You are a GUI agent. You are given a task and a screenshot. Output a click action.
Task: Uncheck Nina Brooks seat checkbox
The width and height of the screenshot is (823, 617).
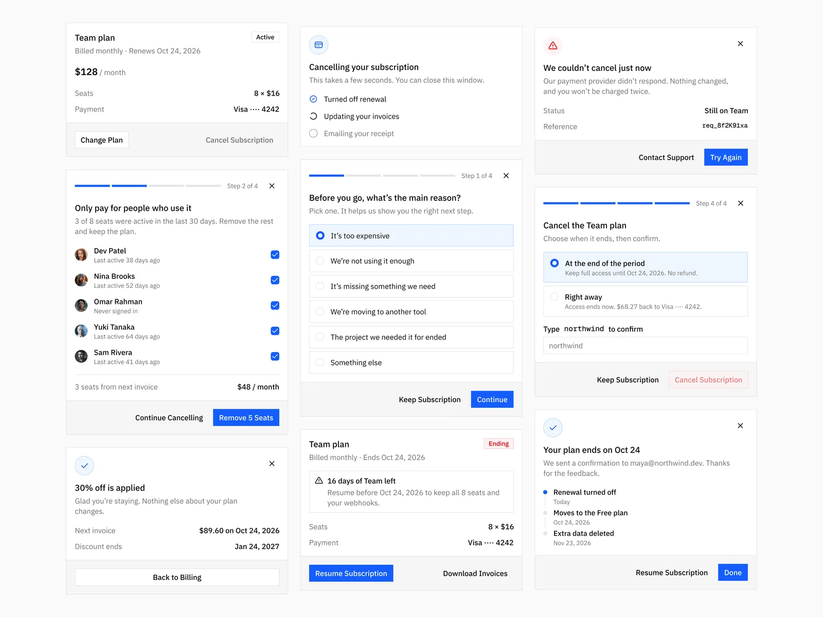275,280
